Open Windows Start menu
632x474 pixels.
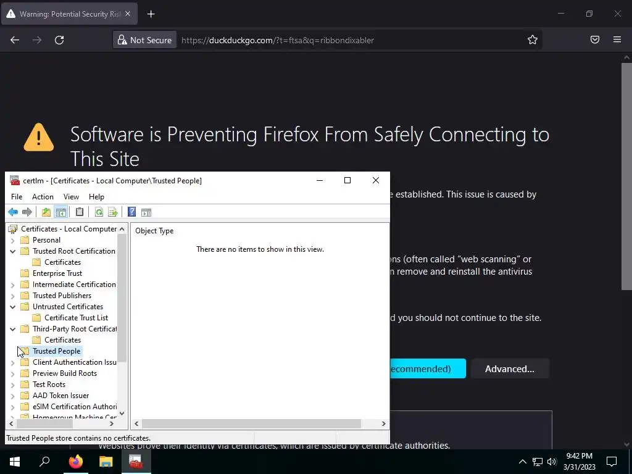[x=15, y=462]
